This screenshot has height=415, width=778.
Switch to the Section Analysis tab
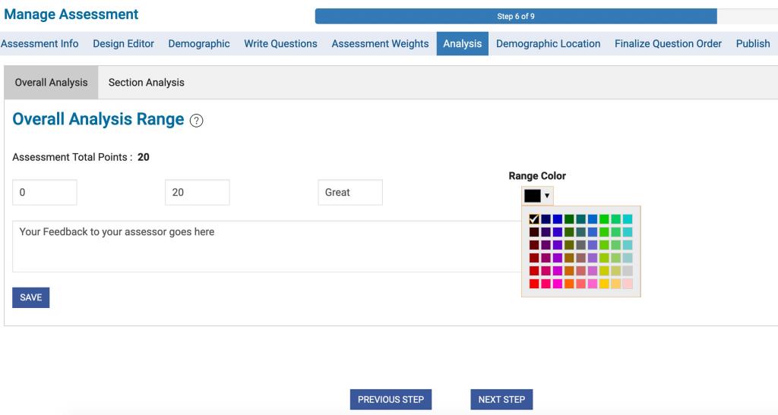coord(146,82)
